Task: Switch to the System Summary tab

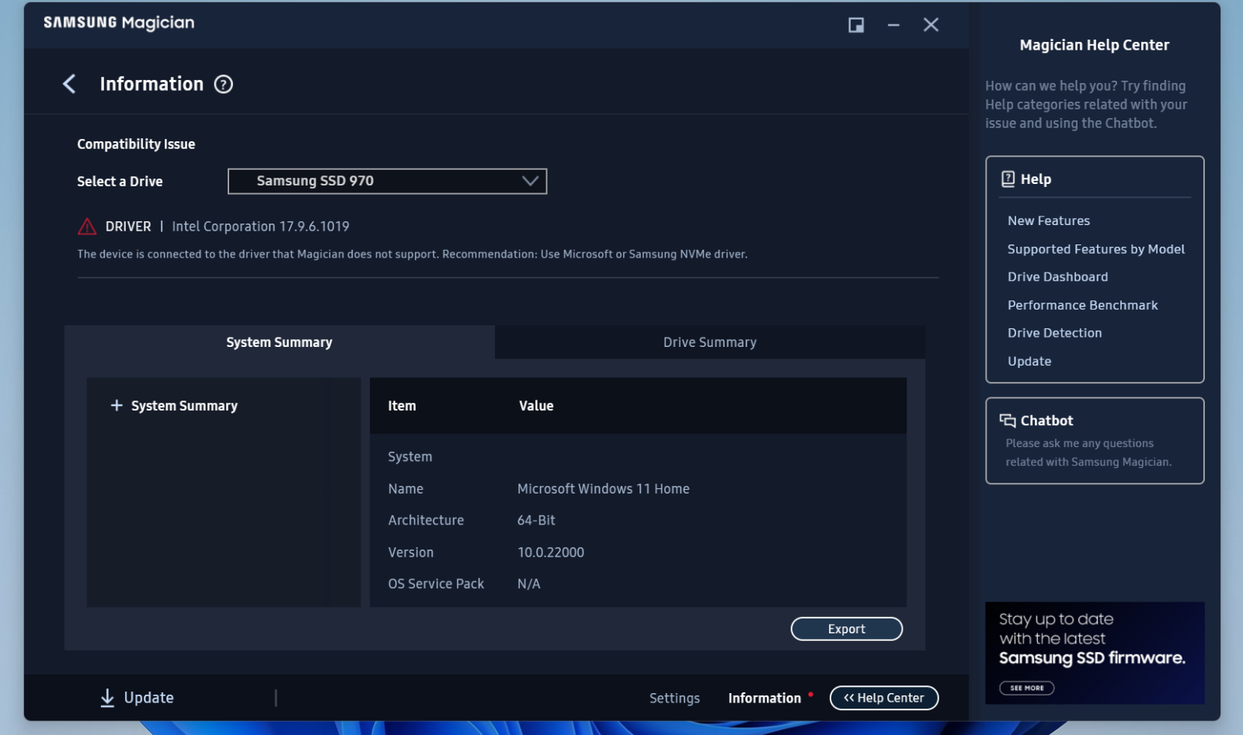Action: point(279,342)
